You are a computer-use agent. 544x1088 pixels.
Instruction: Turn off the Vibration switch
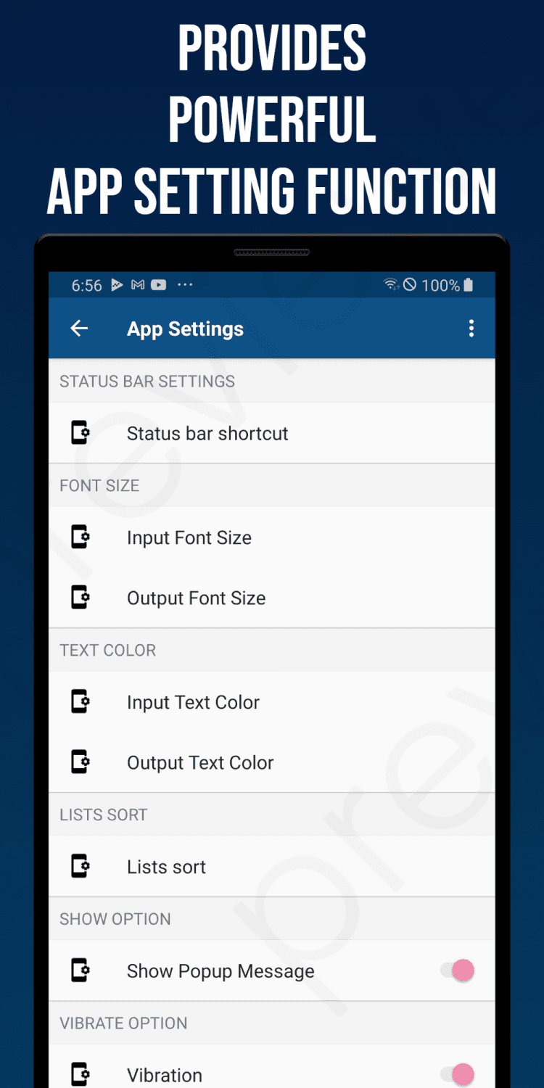(458, 1074)
